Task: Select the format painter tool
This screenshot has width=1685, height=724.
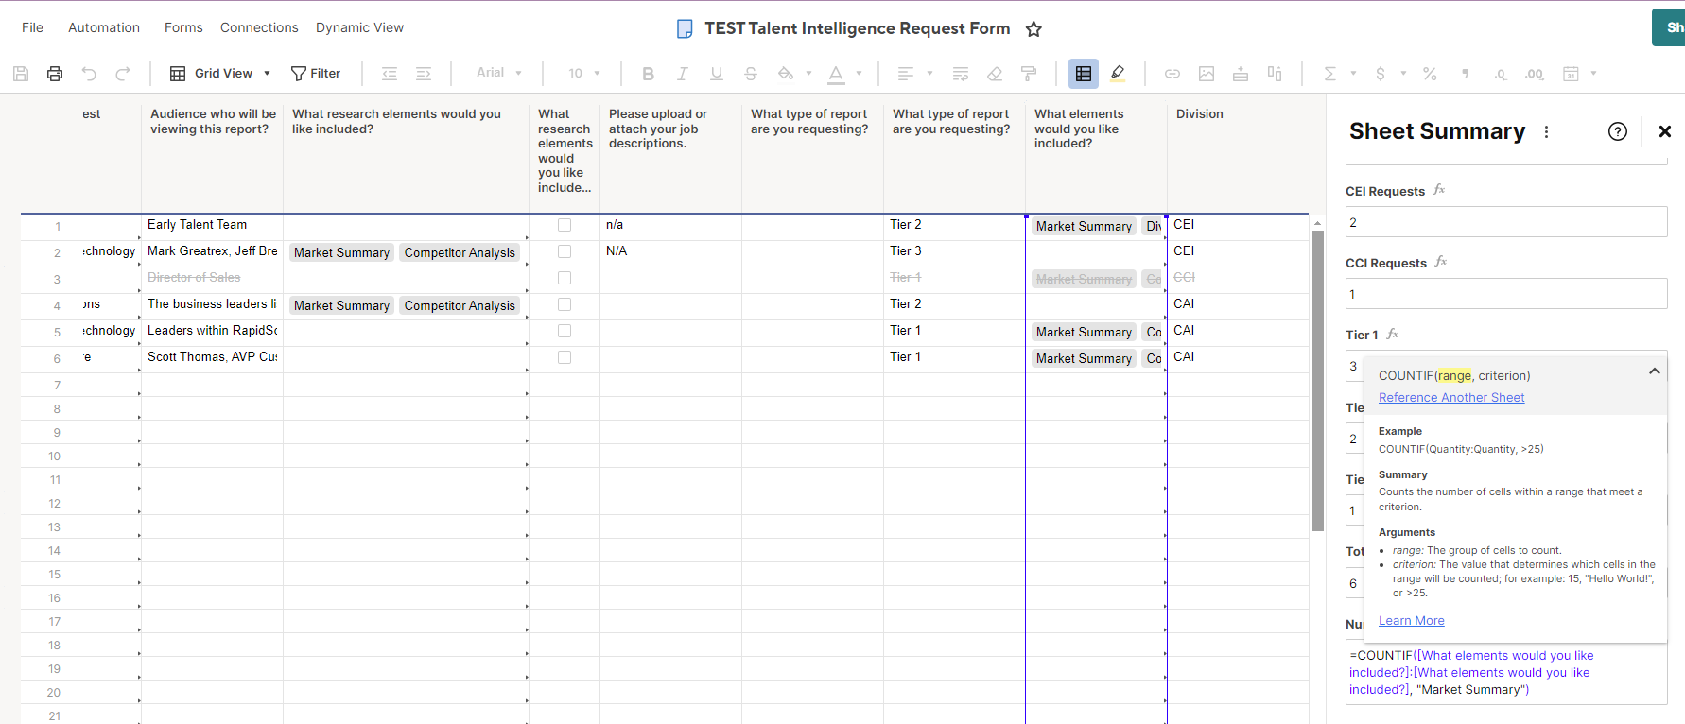Action: (x=1029, y=74)
